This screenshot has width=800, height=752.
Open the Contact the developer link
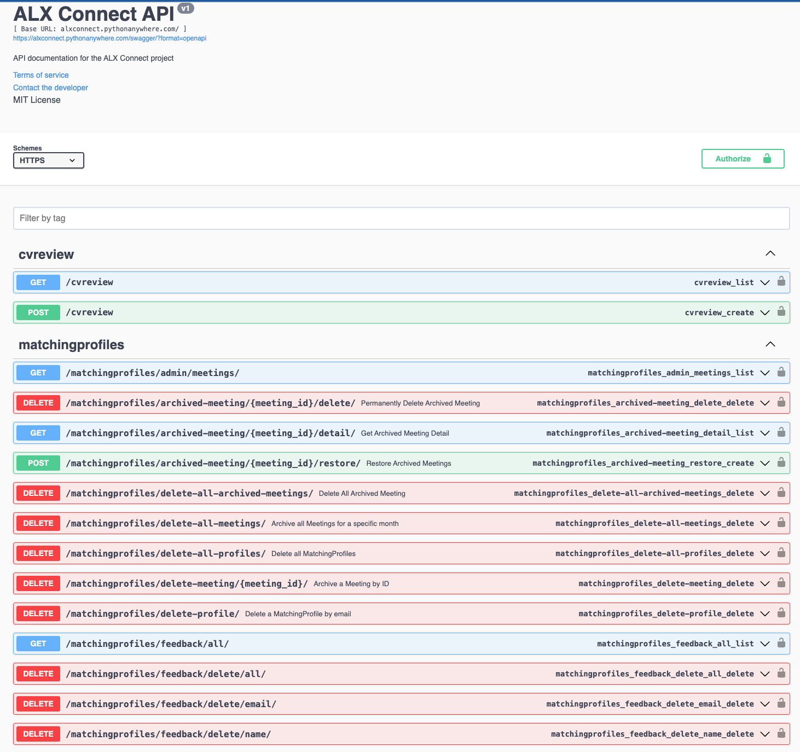(x=50, y=88)
